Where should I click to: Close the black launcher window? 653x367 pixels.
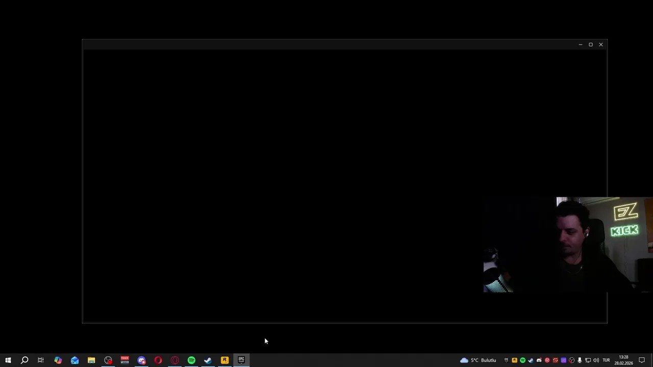coord(601,45)
